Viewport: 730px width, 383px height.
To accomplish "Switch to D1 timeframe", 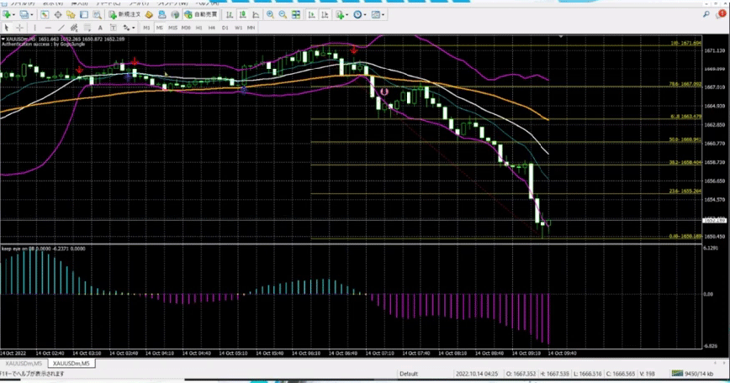I will (225, 28).
